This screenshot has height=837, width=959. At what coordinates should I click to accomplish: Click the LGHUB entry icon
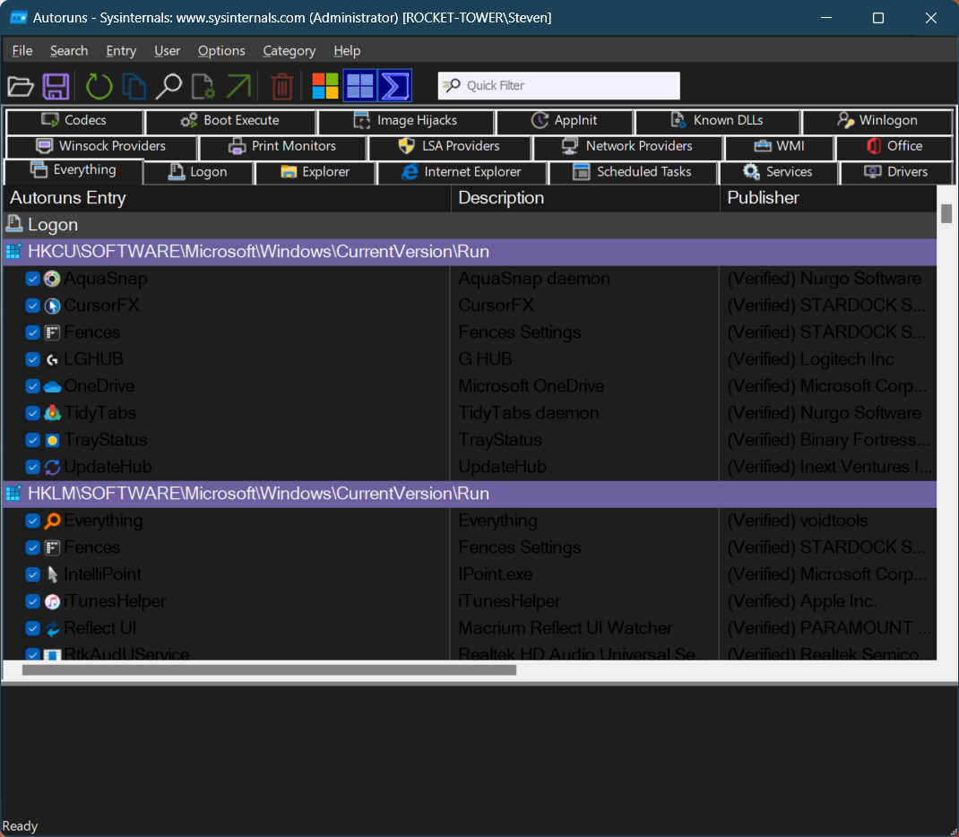click(x=53, y=359)
